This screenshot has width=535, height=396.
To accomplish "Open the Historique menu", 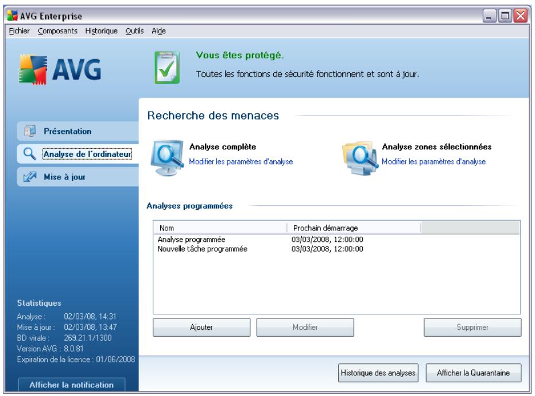I will point(102,31).
